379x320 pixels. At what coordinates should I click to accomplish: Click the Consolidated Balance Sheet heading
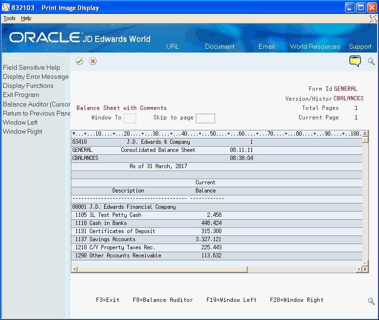pyautogui.click(x=158, y=150)
